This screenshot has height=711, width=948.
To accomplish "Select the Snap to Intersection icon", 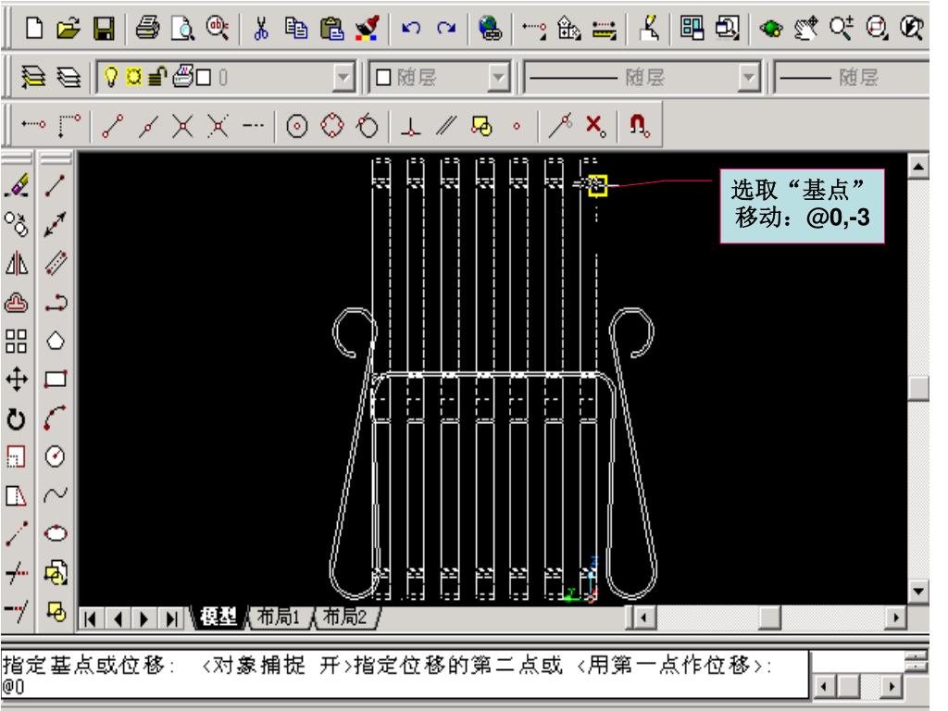I will (182, 126).
